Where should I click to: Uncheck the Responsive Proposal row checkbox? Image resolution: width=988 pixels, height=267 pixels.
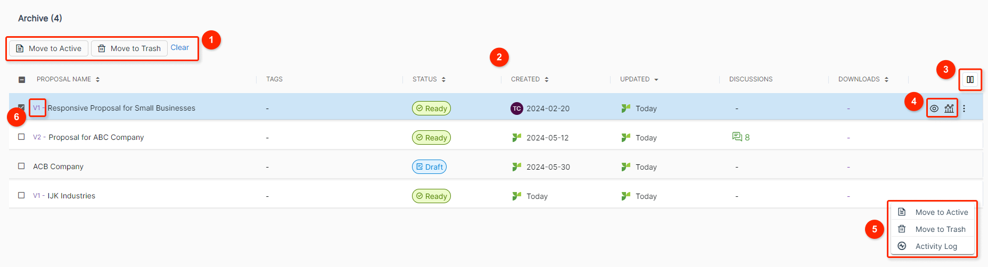click(21, 107)
